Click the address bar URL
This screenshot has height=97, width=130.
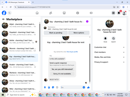point(34,7)
